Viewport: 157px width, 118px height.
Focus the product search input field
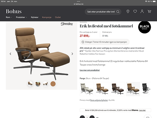[x=101, y=12]
